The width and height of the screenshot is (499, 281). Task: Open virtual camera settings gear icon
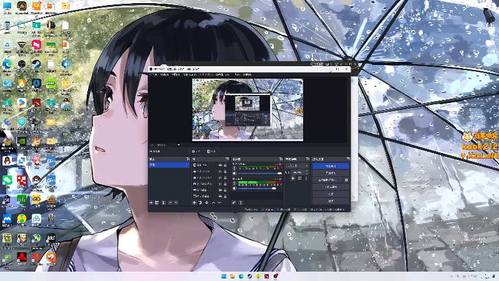(346, 180)
